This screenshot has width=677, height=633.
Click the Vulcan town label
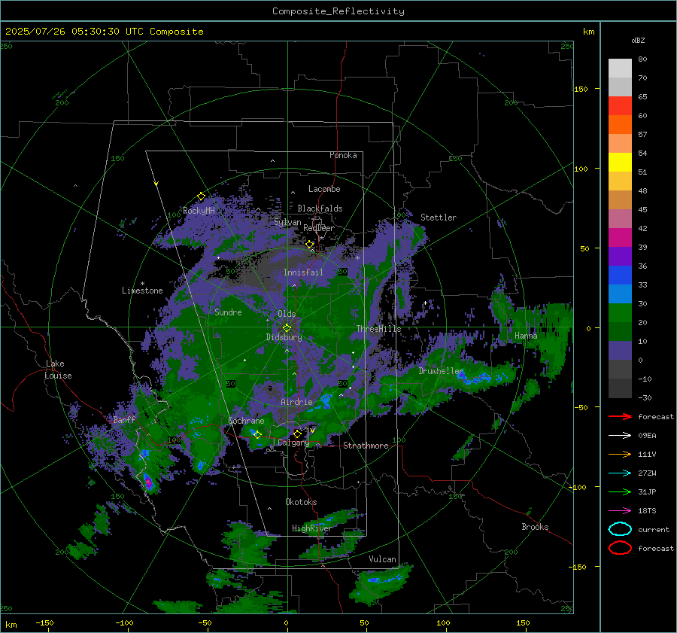382,559
